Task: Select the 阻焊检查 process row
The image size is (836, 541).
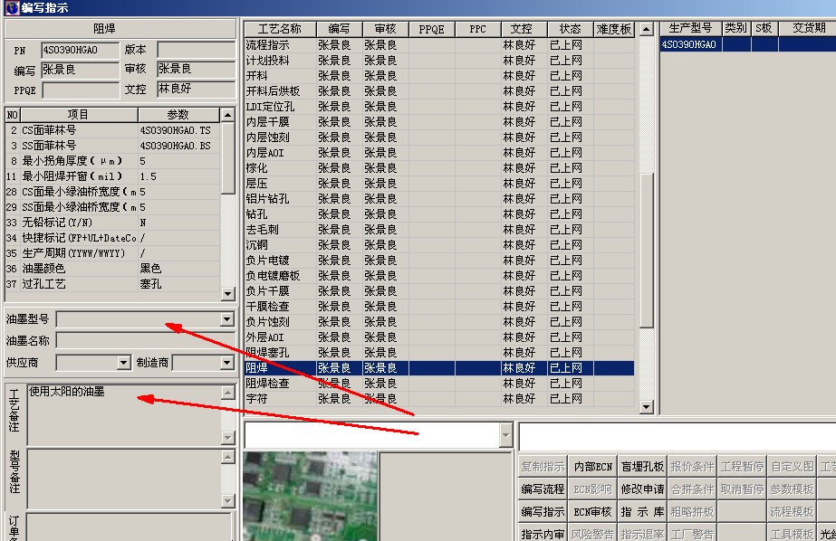Action: pyautogui.click(x=439, y=384)
